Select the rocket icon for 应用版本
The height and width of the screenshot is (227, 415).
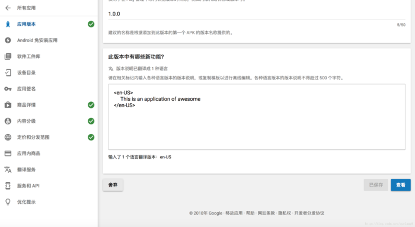[x=8, y=24]
